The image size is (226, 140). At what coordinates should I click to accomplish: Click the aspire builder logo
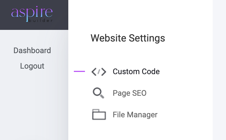pos(32,14)
